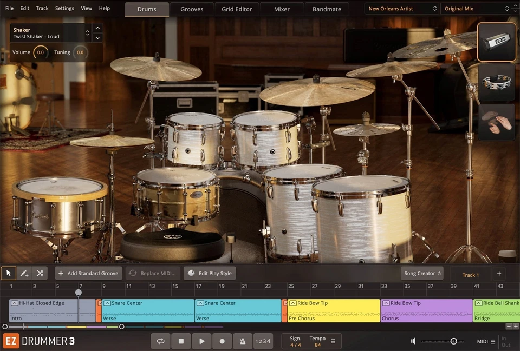
Task: Click the metronome icon in the transport bar
Action: click(x=242, y=341)
